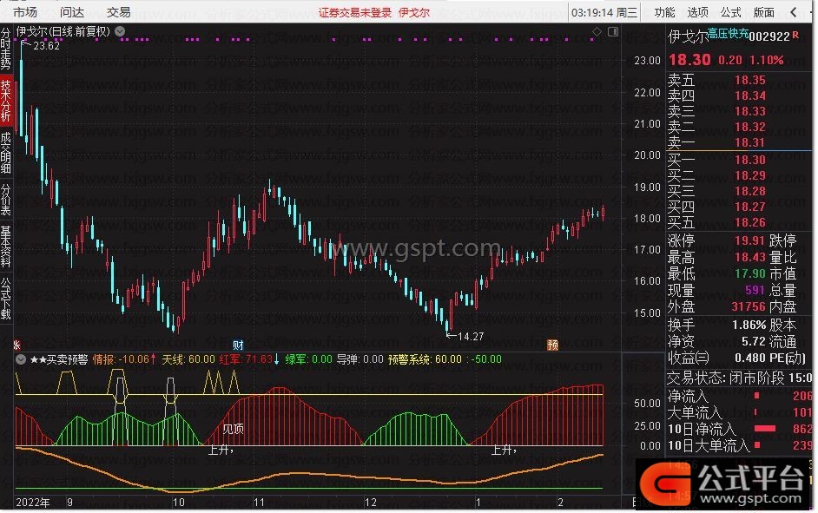Click the 最低 value 17.90

pos(749,273)
